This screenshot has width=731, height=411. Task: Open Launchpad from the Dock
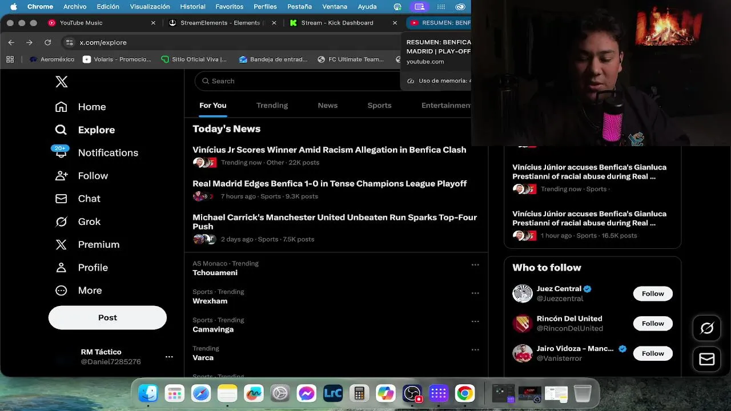coord(175,393)
